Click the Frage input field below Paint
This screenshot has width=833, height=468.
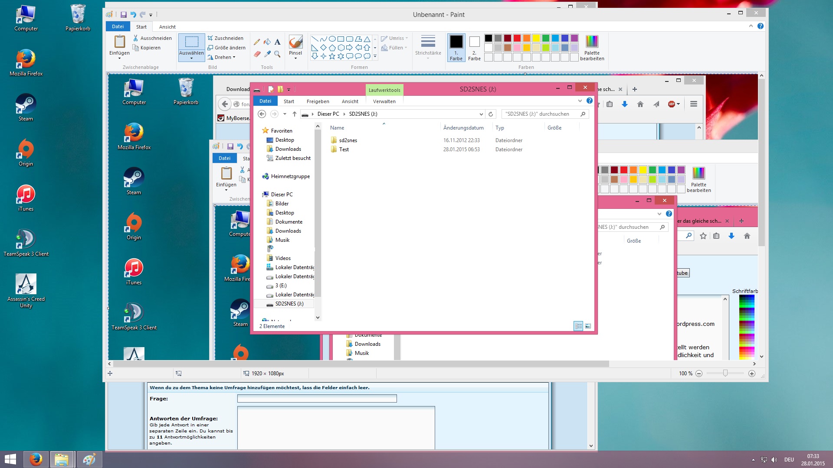point(317,398)
